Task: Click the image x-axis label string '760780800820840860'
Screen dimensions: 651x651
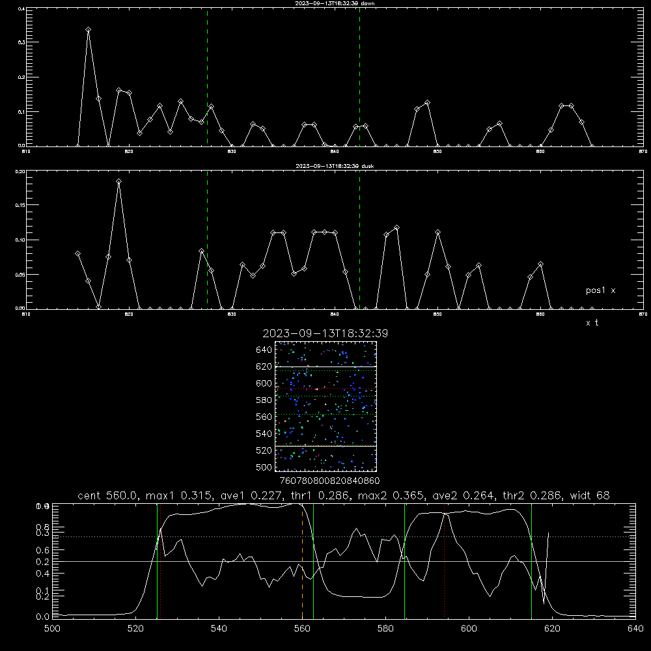Action: (329, 481)
